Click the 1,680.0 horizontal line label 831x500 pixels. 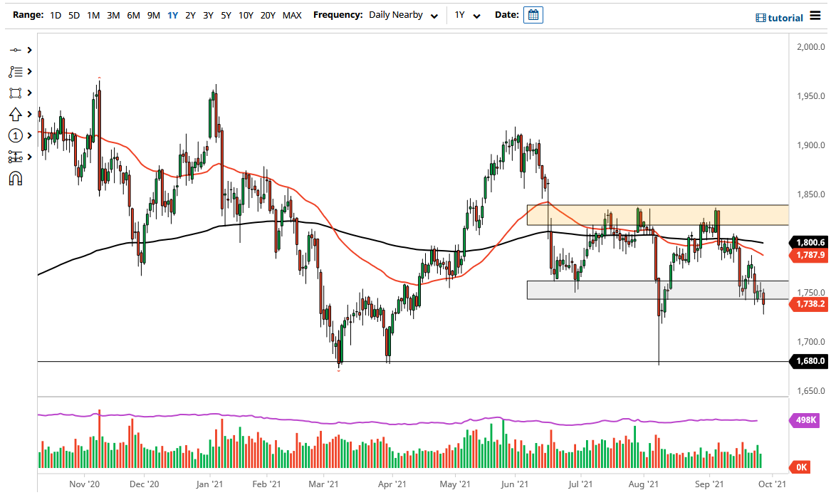coord(808,361)
